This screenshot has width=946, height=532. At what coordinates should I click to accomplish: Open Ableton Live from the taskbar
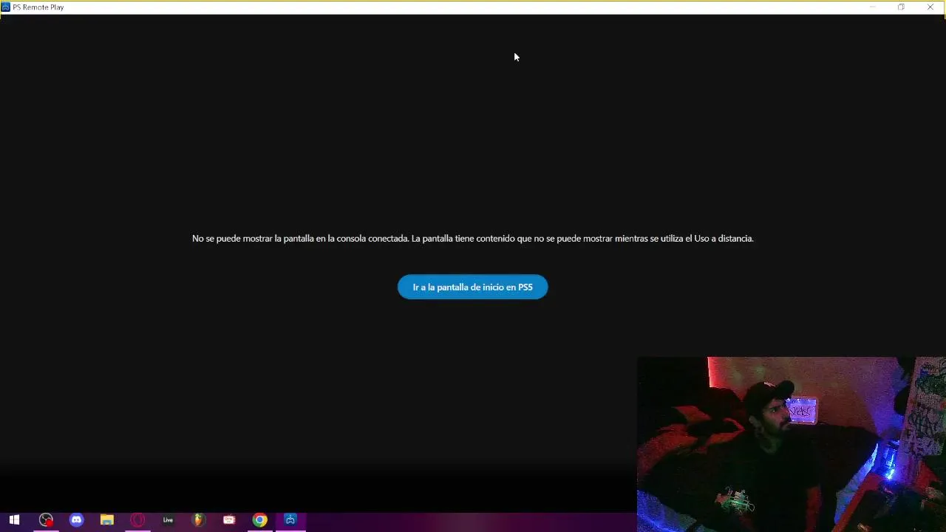click(x=168, y=520)
